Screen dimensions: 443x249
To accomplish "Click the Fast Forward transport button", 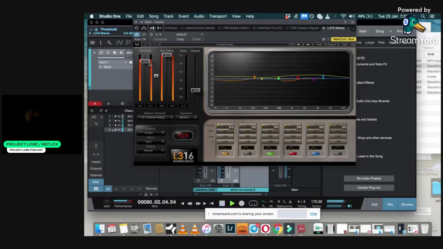I will tap(198, 204).
